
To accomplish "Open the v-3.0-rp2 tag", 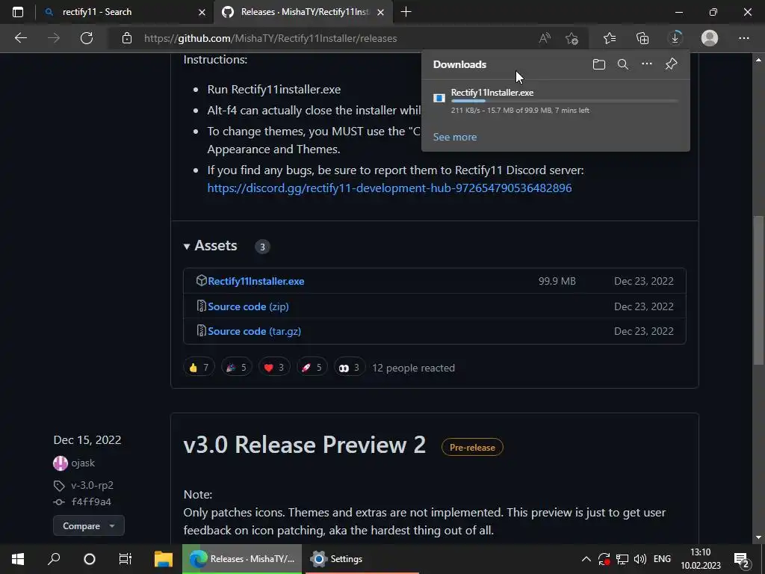I will 92,485.
